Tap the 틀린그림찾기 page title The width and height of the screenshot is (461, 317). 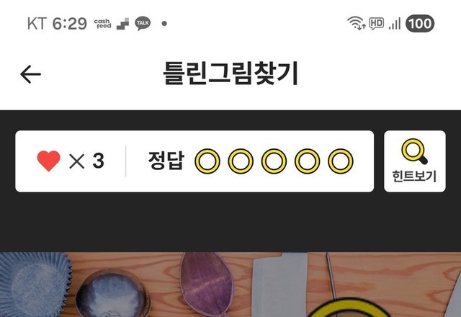pyautogui.click(x=230, y=73)
